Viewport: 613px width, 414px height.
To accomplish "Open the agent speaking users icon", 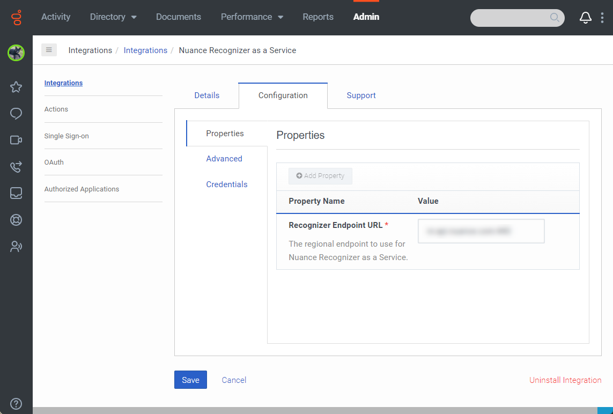I will click(x=16, y=246).
